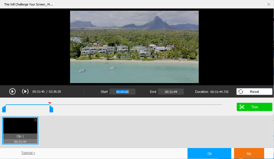Confirm with the blue Ok button

[x=209, y=154]
